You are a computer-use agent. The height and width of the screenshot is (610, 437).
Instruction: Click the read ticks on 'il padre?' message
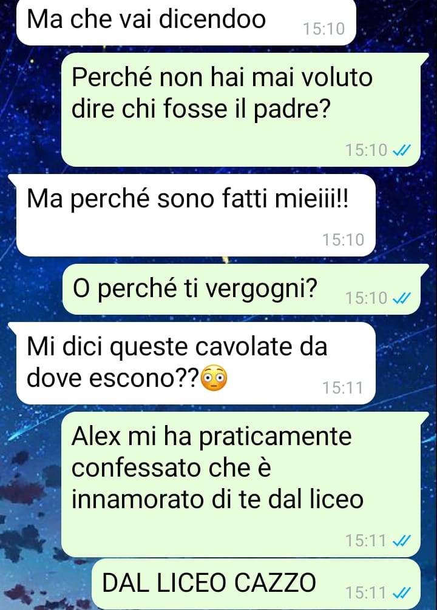pyautogui.click(x=402, y=150)
